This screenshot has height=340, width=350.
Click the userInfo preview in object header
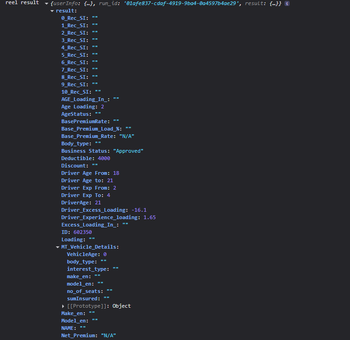74,4
